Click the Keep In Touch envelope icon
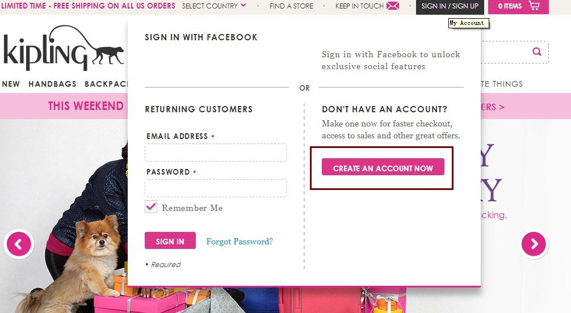Image resolution: width=571 pixels, height=313 pixels. (393, 6)
